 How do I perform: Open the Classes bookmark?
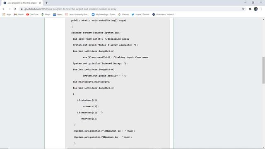[x=123, y=14]
